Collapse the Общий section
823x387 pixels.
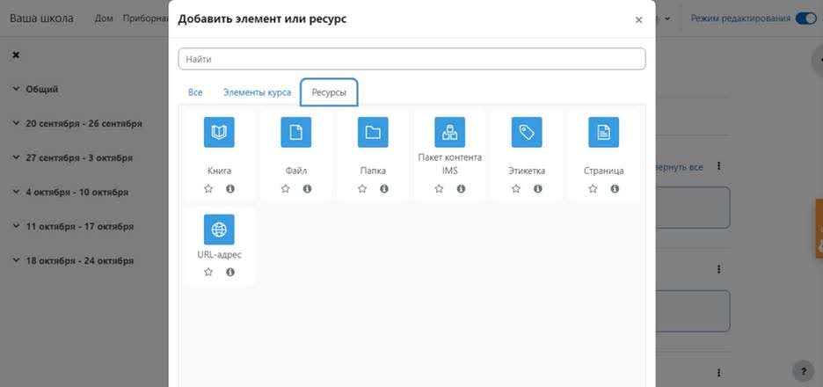point(16,89)
